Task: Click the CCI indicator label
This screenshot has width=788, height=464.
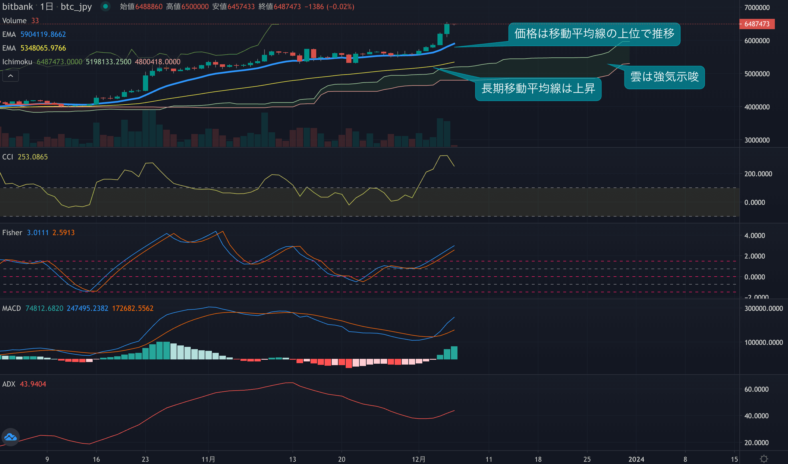Action: [7, 157]
